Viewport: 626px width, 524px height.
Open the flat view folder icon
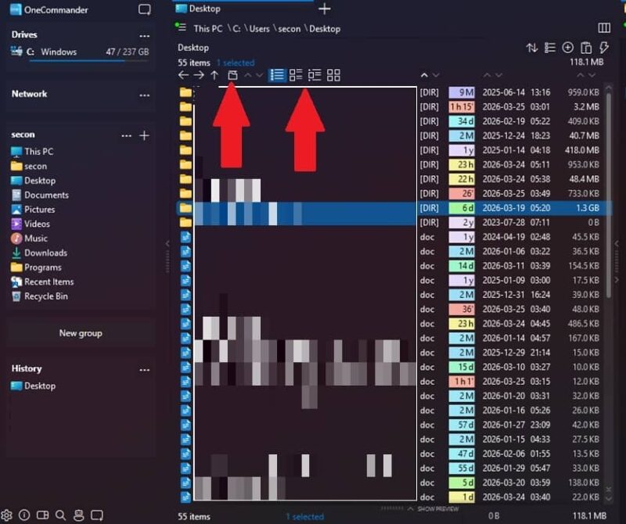coord(232,75)
